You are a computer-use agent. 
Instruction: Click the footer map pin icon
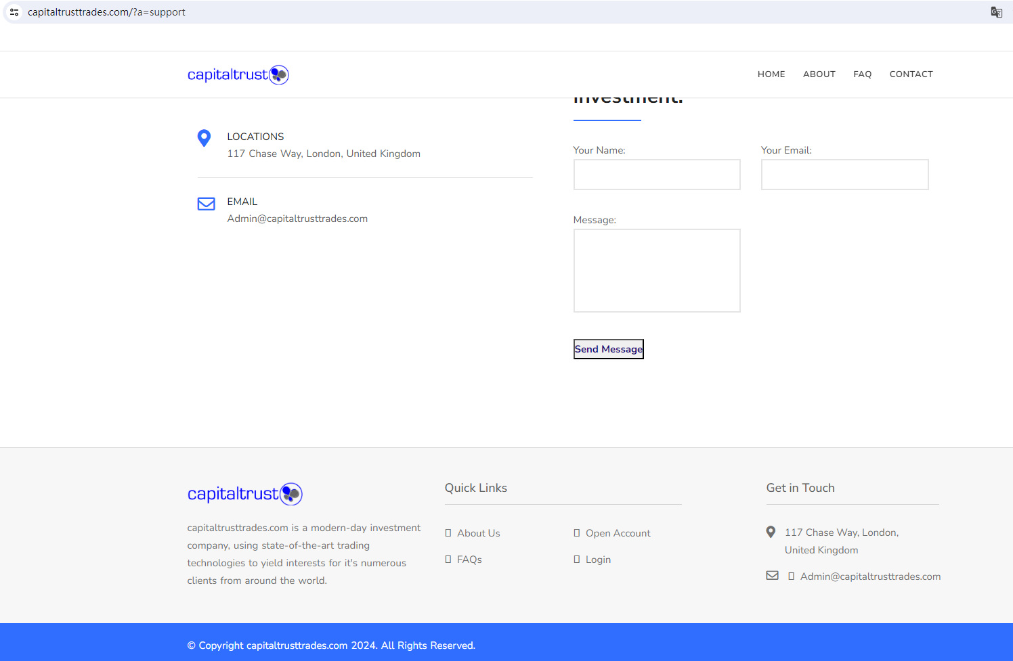point(771,532)
